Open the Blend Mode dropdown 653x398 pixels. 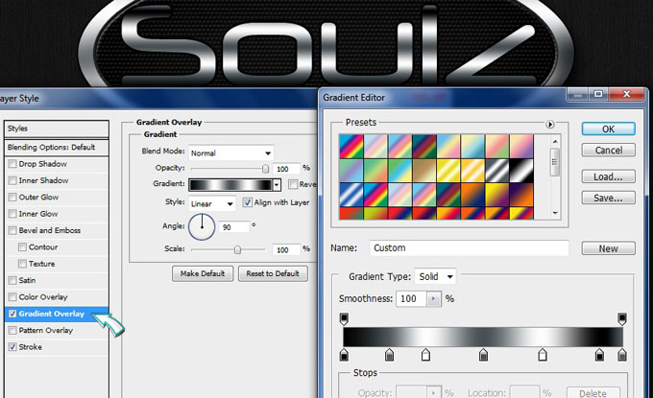(230, 152)
